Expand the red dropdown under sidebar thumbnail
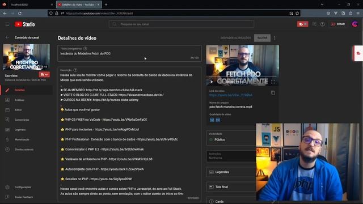363x204 pixels. tap(44, 74)
